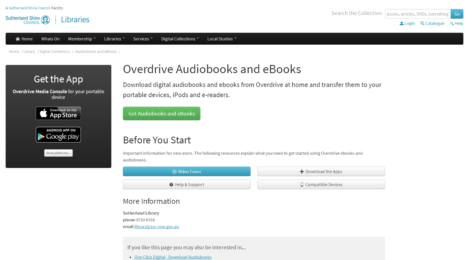Screen dimensions: 469x260
Task: Click Audiobooks and eBooks breadcrumb
Action: (x=96, y=51)
